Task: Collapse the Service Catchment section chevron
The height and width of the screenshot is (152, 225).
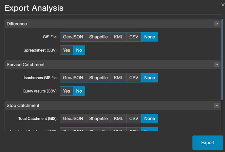Action: [x=217, y=65]
